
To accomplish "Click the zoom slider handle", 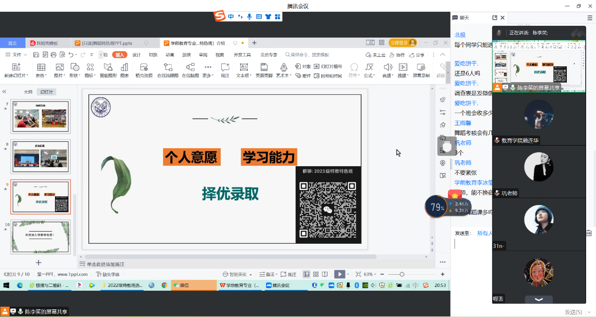I will tap(402, 274).
